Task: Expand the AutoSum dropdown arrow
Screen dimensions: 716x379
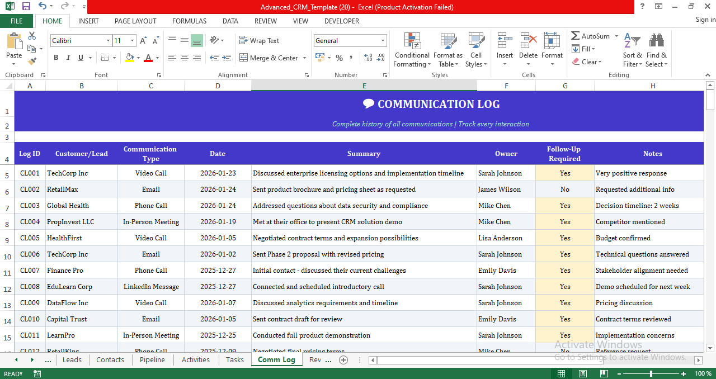Action: pos(617,36)
